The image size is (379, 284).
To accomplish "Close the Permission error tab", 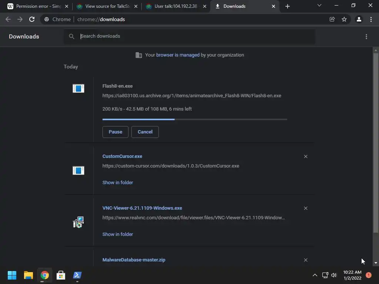I will [x=67, y=6].
